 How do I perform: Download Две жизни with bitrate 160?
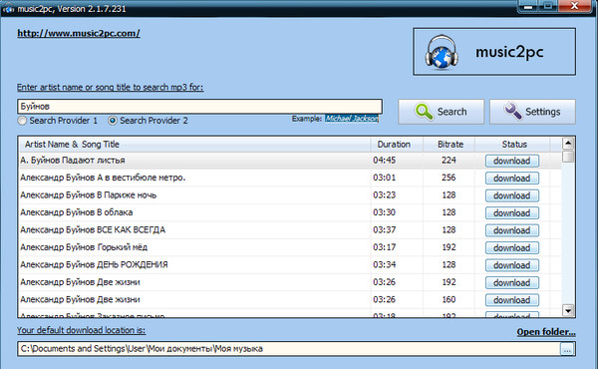(512, 300)
